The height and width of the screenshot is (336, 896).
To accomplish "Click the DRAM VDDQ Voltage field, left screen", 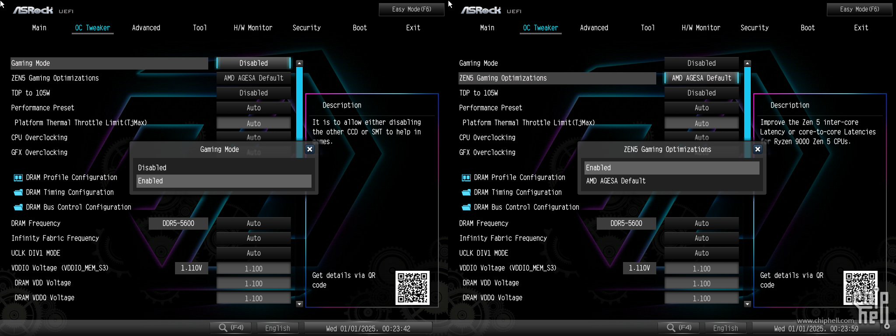I will [x=253, y=298].
